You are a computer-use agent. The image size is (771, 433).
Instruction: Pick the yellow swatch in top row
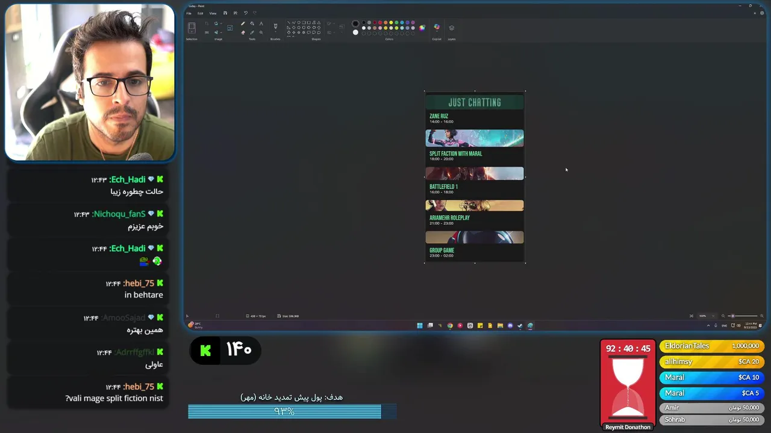coord(391,22)
